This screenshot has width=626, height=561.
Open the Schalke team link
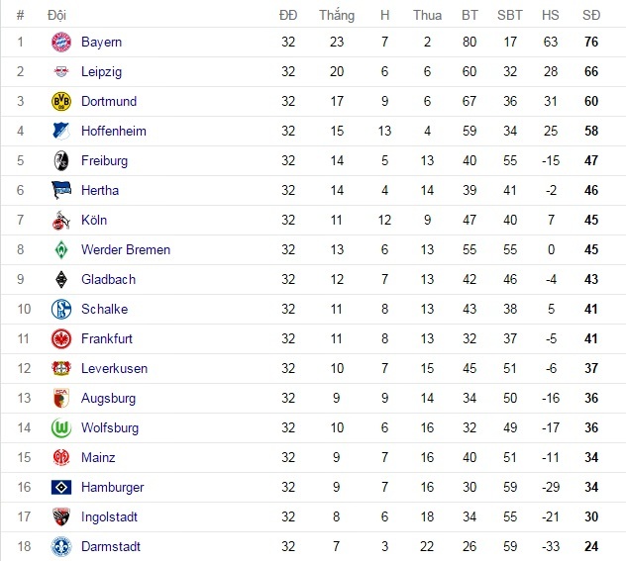click(104, 310)
